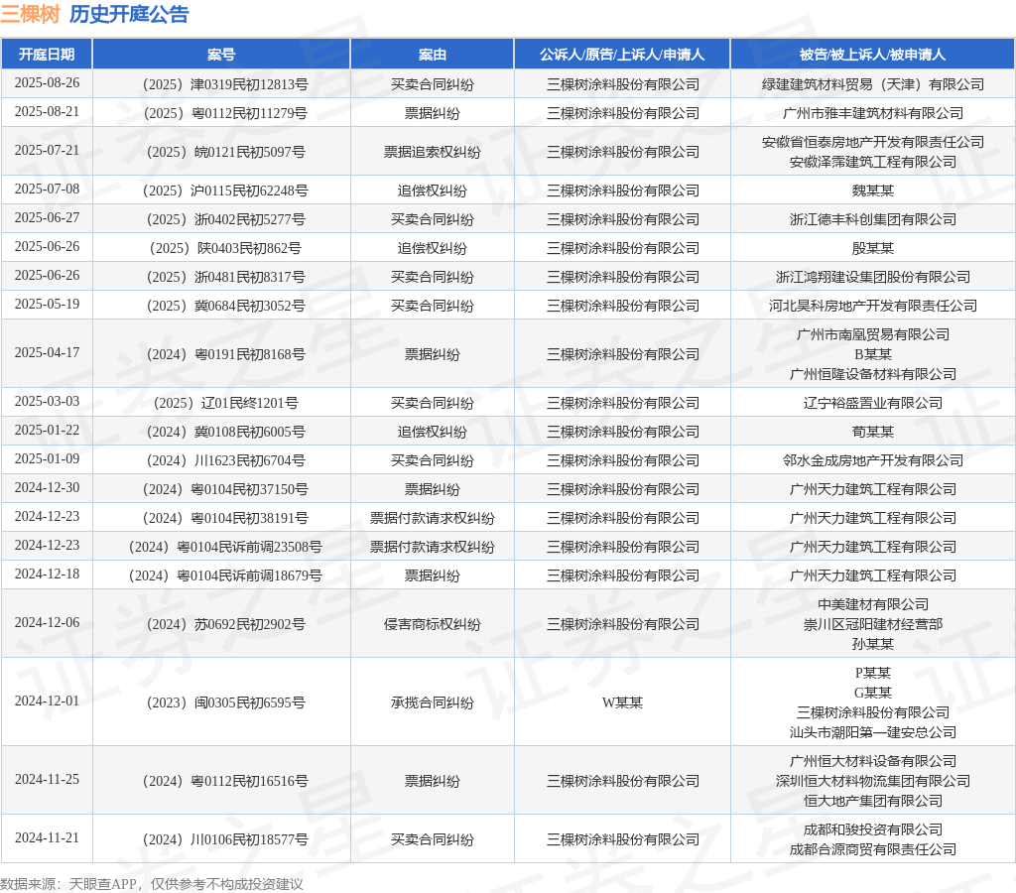Click defendant 魏某某
The height and width of the screenshot is (893, 1016).
873,191
